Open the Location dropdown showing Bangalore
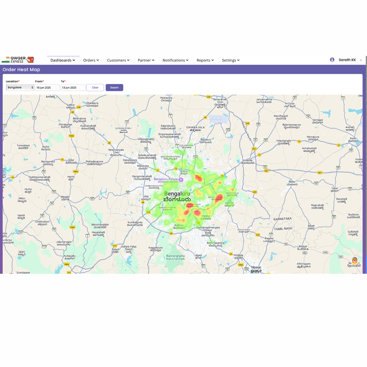This screenshot has width=367, height=367. click(20, 88)
